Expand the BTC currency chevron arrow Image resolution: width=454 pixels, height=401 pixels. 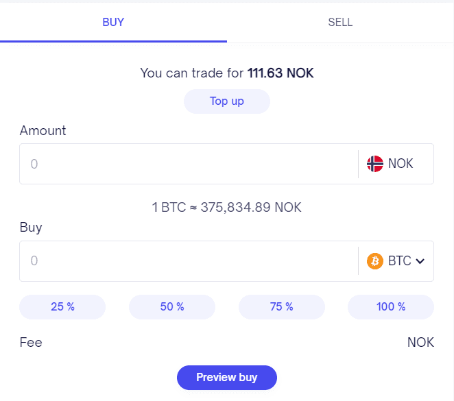click(x=420, y=261)
